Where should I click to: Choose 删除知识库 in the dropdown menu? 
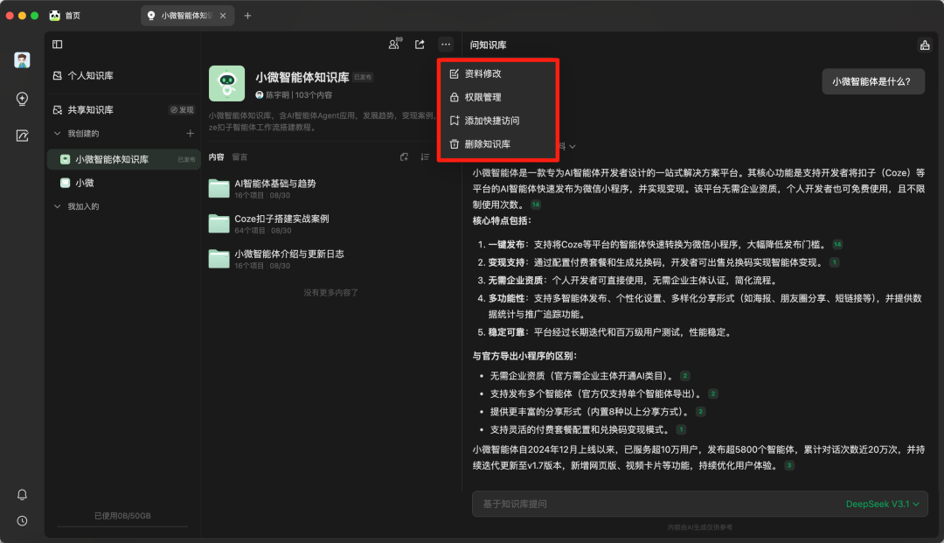[487, 144]
